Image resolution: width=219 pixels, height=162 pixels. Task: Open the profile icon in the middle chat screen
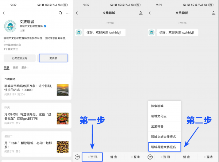[141, 13]
